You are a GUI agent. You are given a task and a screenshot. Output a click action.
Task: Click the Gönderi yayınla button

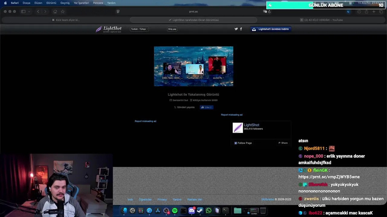coord(184,107)
